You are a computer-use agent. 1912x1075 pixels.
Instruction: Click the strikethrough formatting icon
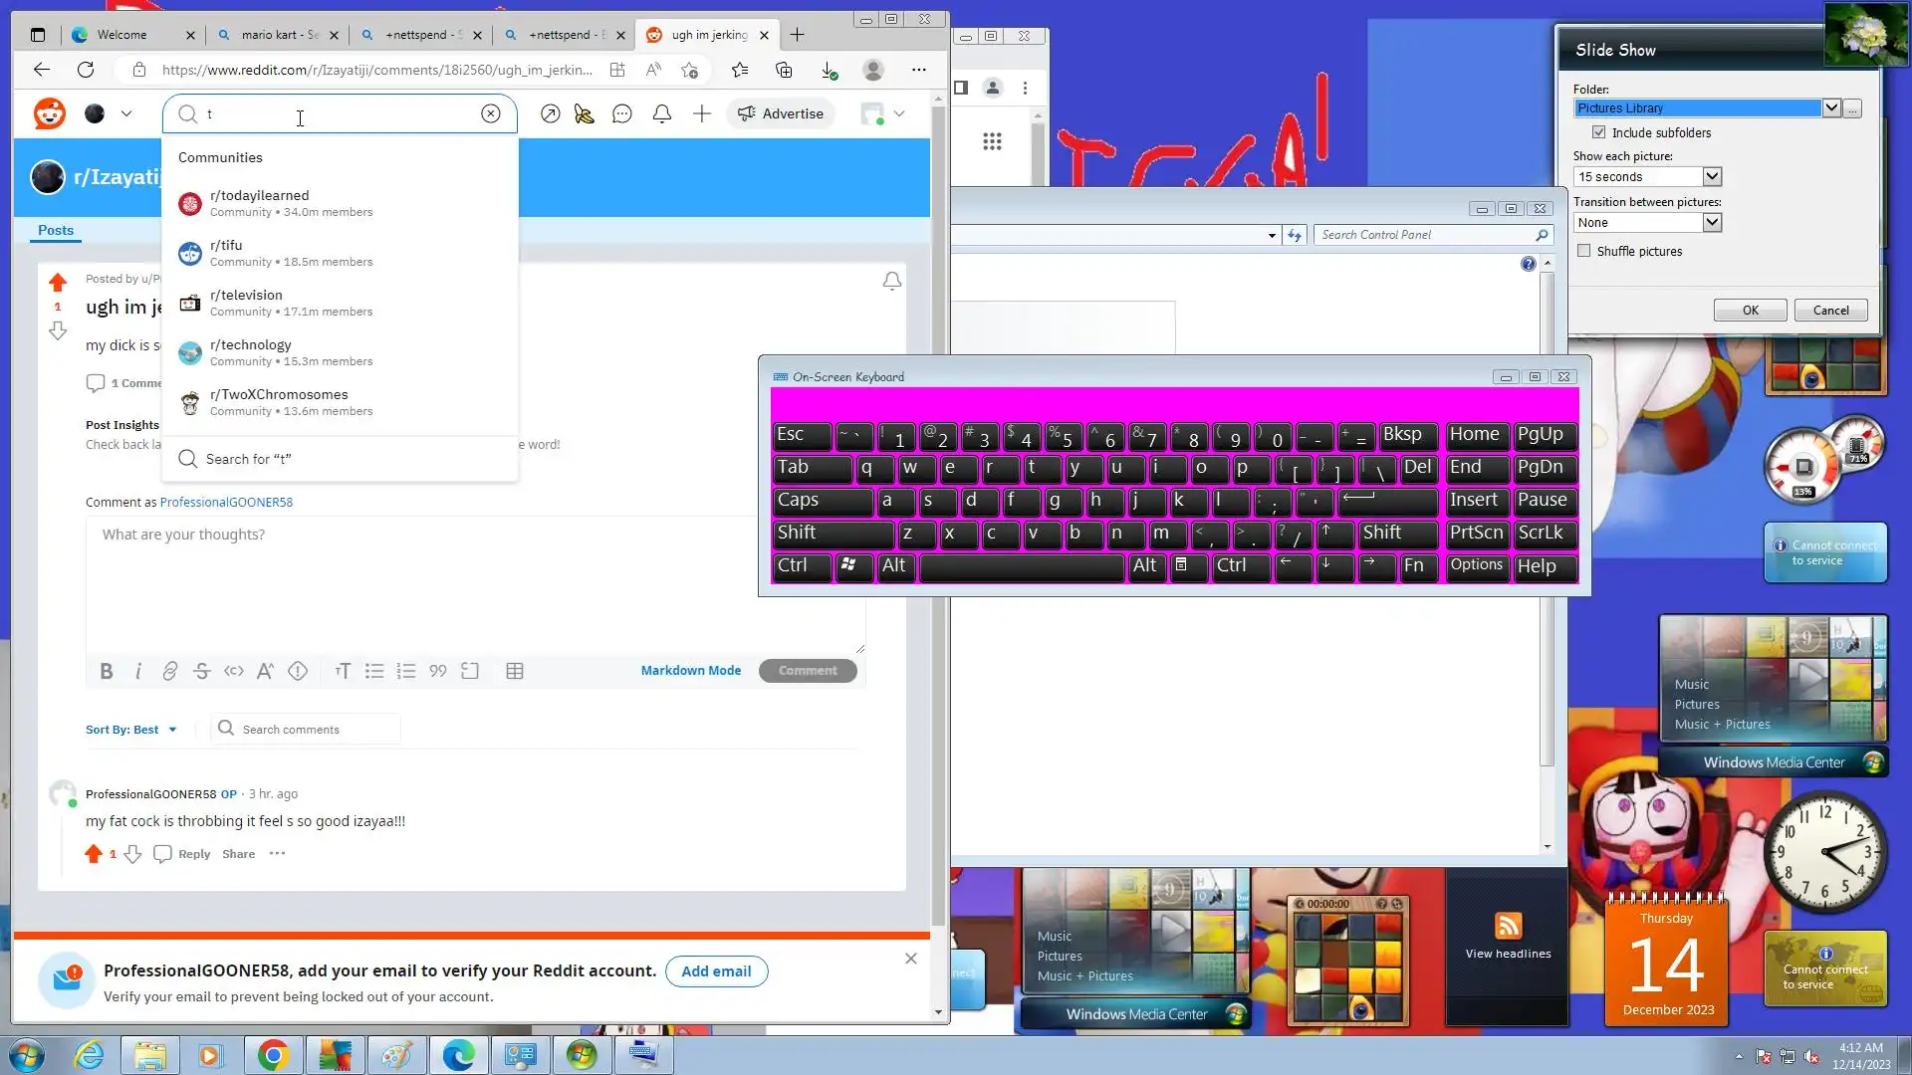click(202, 671)
